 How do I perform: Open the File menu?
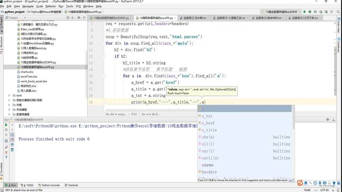(x=2, y=6)
